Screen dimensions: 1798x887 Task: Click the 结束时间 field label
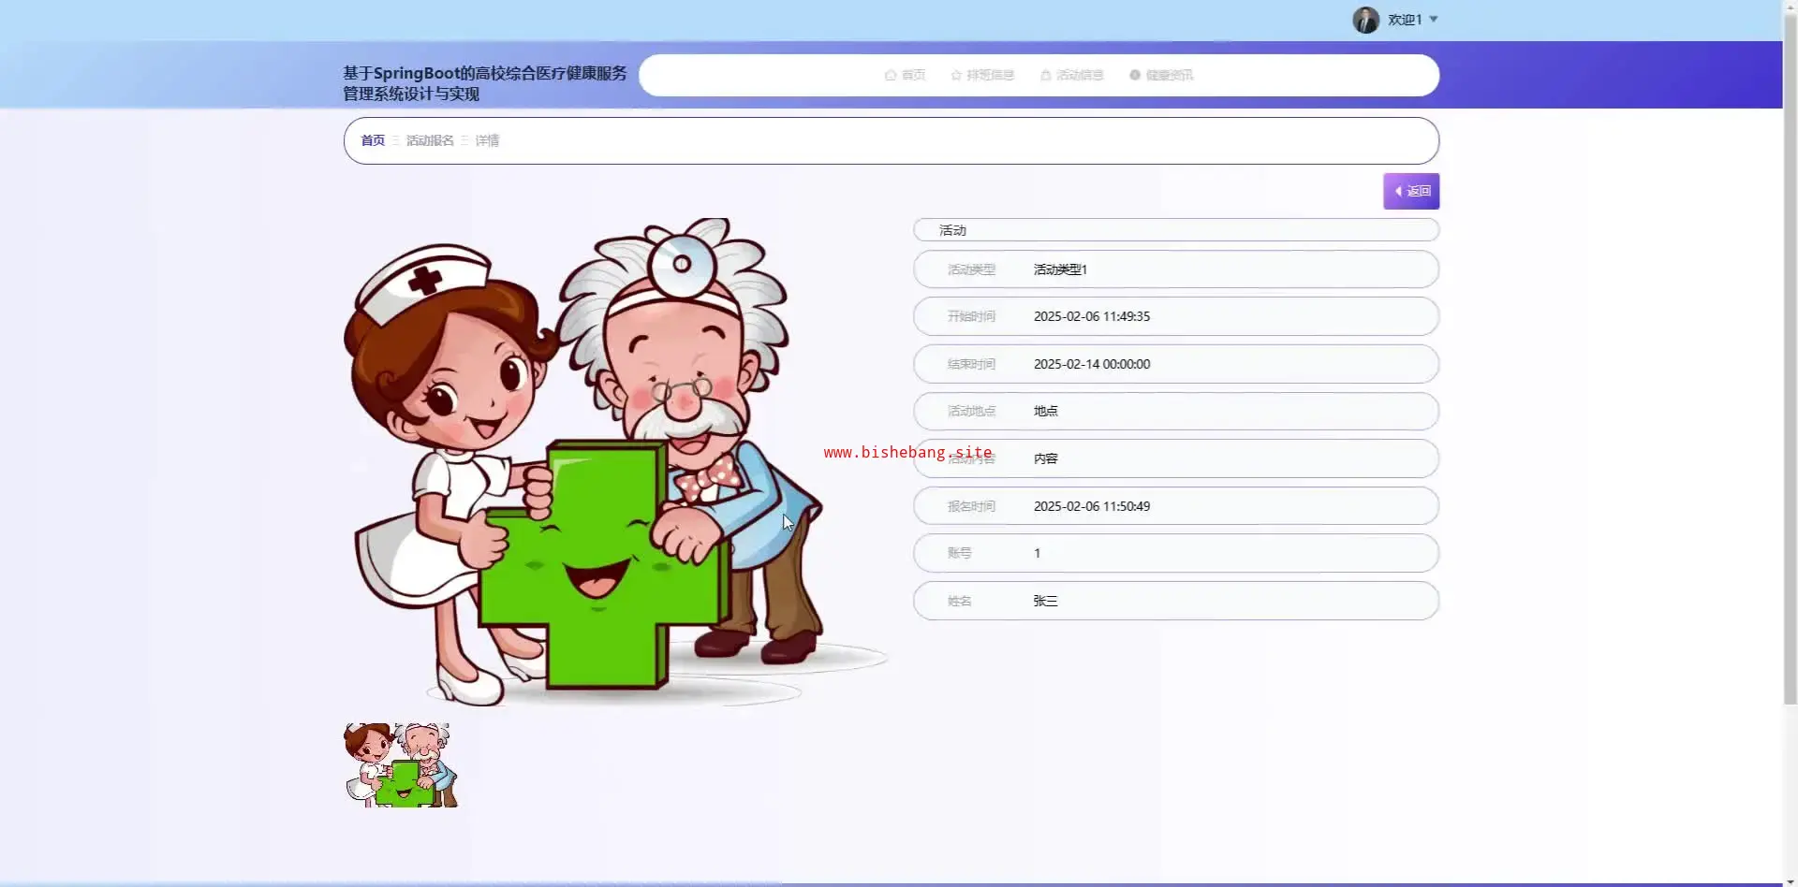click(x=971, y=364)
